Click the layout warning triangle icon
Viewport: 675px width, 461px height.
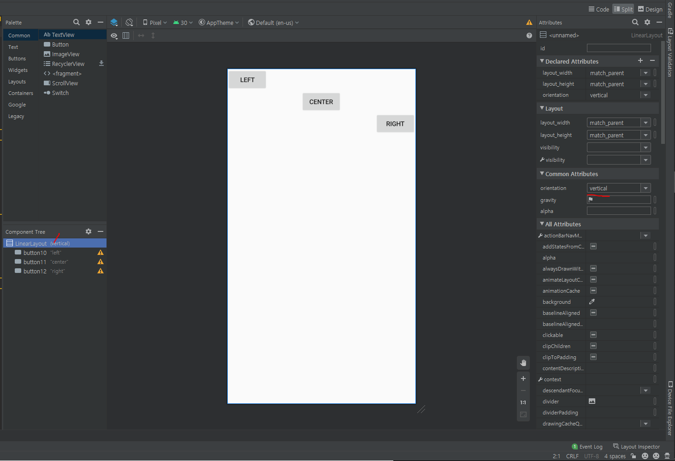529,23
